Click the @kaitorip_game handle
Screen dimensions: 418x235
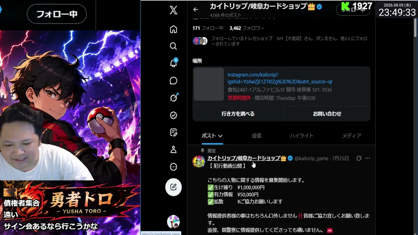(312, 158)
